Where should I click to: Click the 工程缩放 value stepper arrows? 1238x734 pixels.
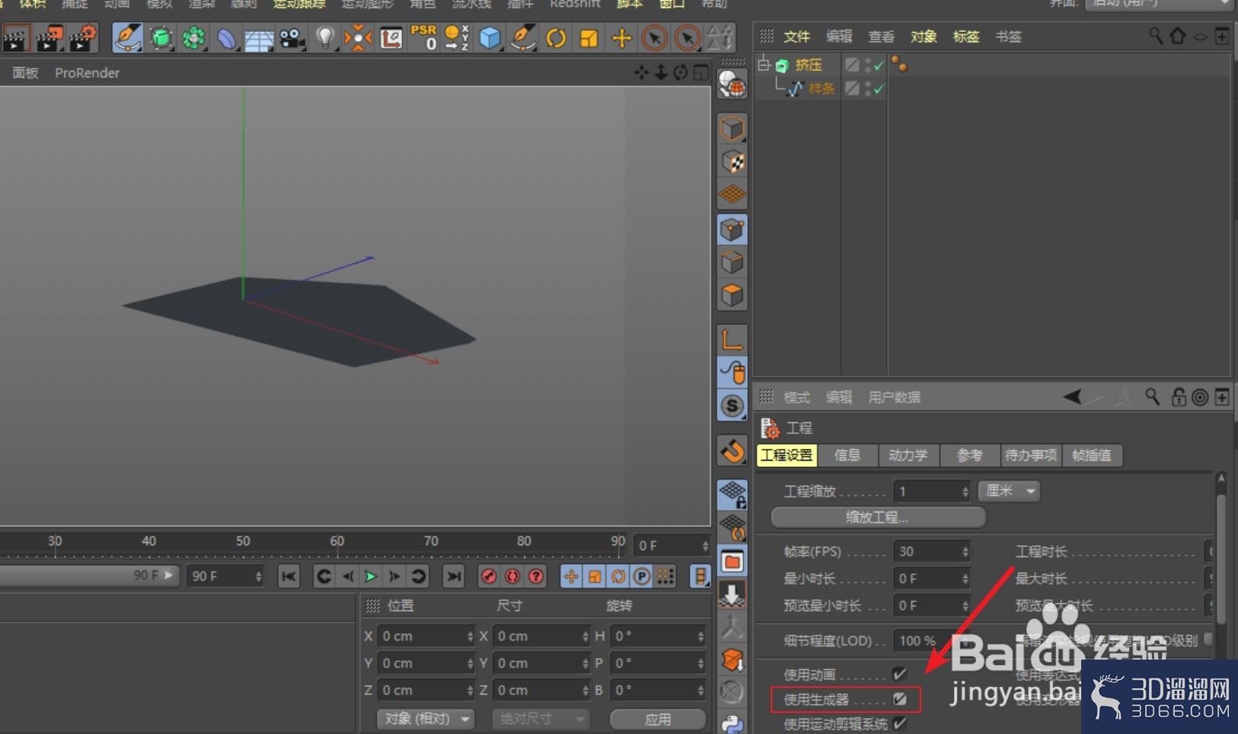(x=965, y=491)
